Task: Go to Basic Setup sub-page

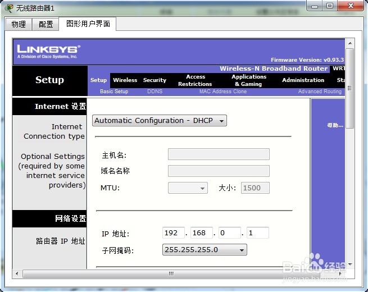Action: (x=114, y=92)
